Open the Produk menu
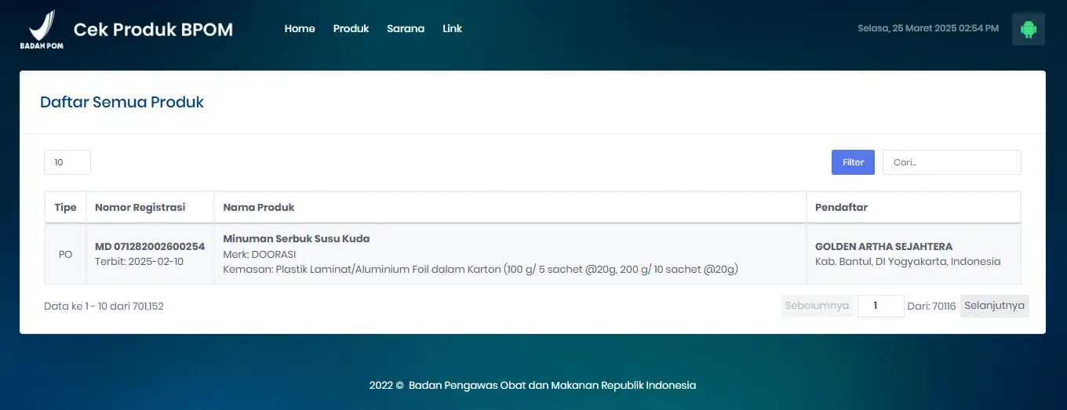Screen dimensions: 1067x410 coord(351,29)
